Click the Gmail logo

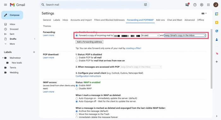click(17, 5)
